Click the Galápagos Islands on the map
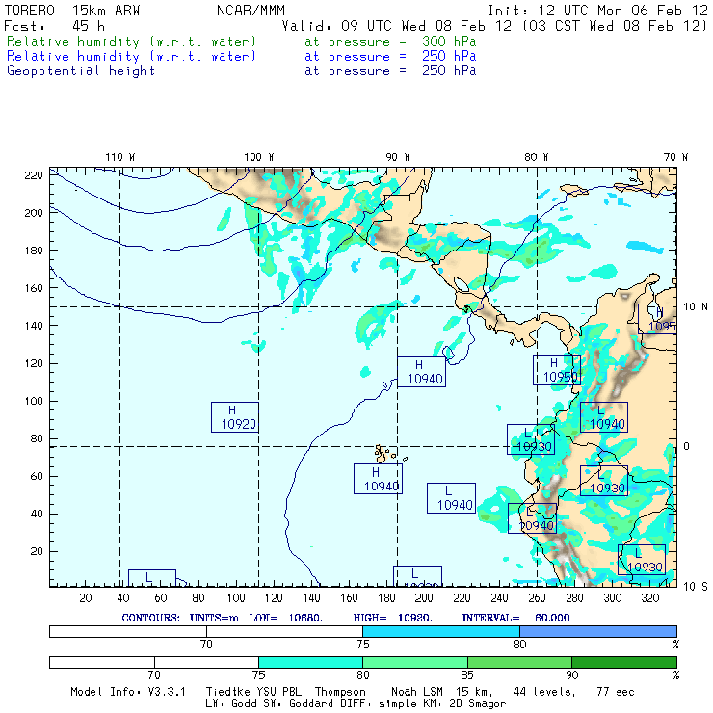 point(386,452)
